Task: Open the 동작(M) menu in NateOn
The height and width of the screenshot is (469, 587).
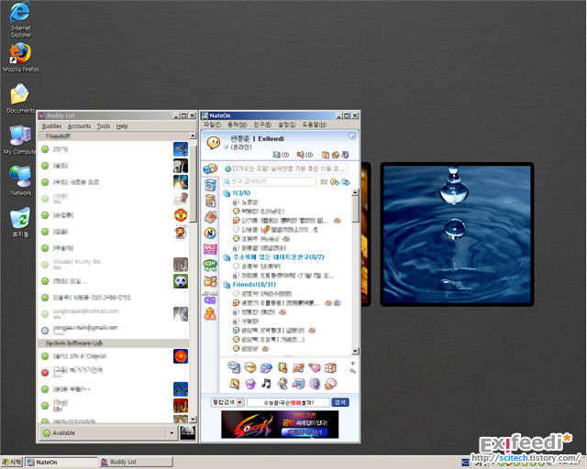Action: [238, 125]
